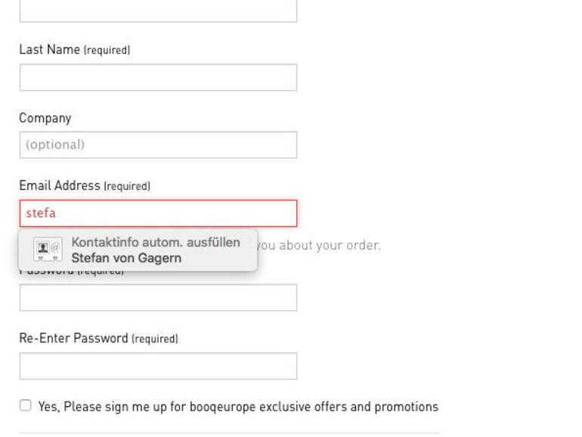Enable the booqeurope offers and promotions checkbox
Viewport: 582px width, 437px height.
tap(26, 406)
